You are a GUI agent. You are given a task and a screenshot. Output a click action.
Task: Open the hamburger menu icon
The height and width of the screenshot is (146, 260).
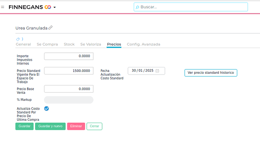click(x=3, y=7)
